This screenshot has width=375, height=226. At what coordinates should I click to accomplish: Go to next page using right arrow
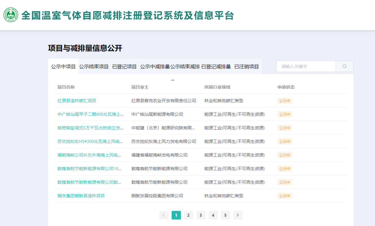[237, 215]
